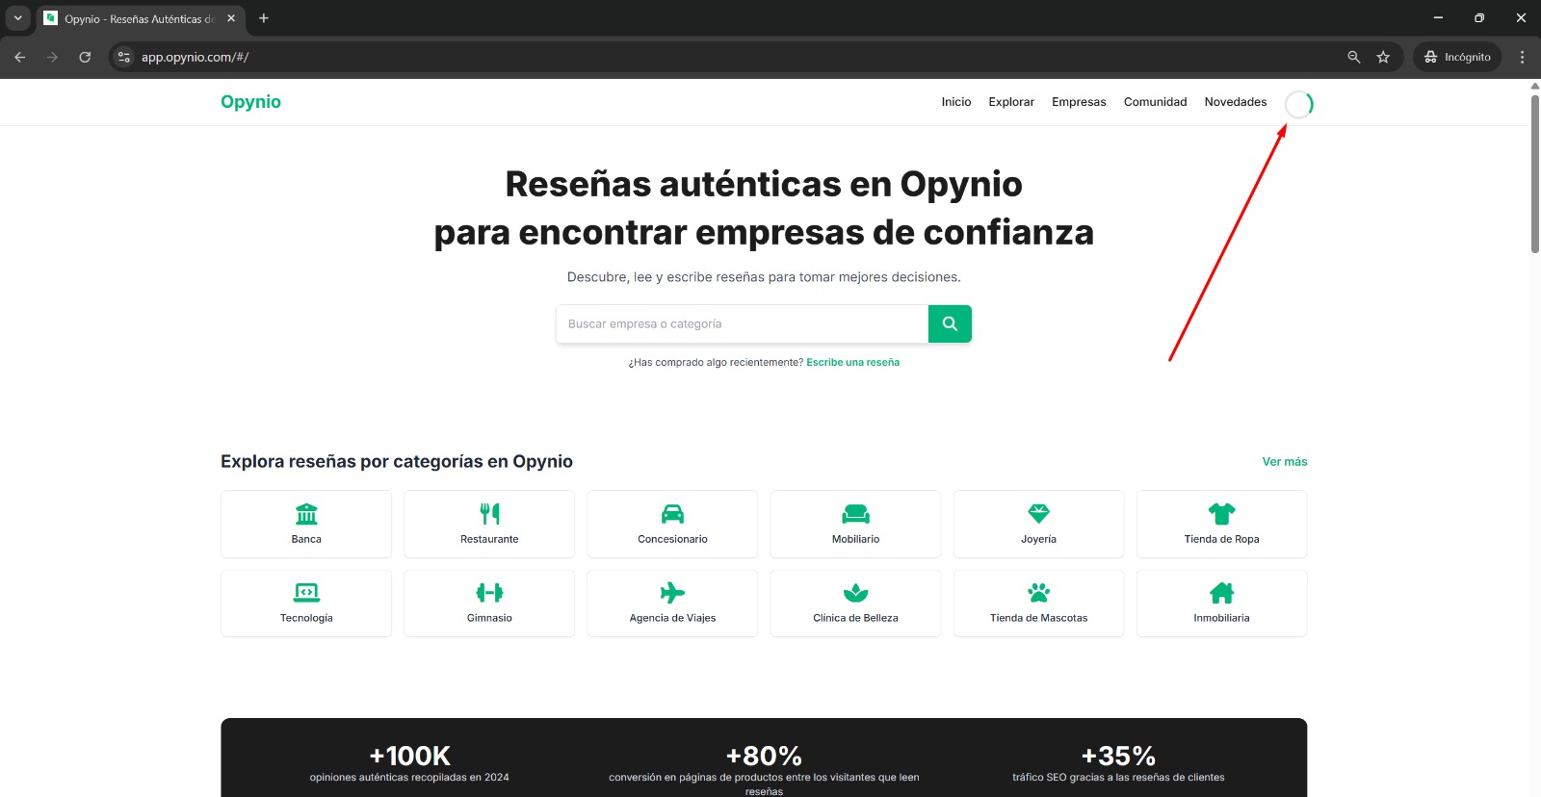Click the 'Inmobiliaria' category label
The height and width of the screenshot is (797, 1541).
coord(1221,618)
